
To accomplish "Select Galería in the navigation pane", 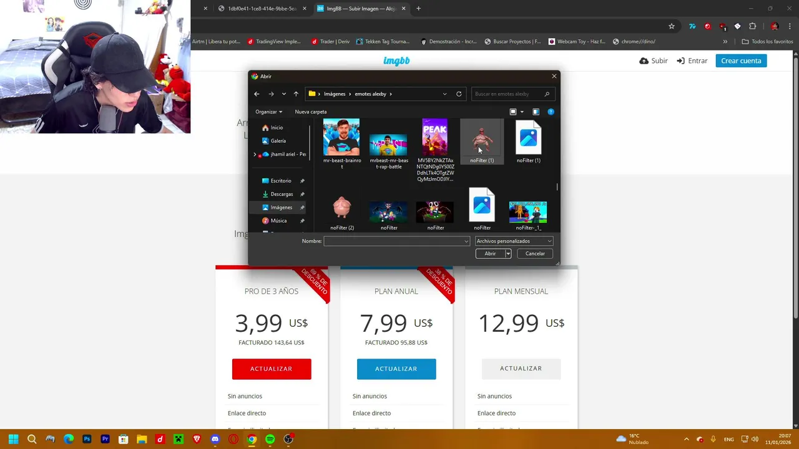I will point(278,141).
